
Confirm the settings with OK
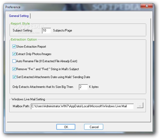(66, 127)
